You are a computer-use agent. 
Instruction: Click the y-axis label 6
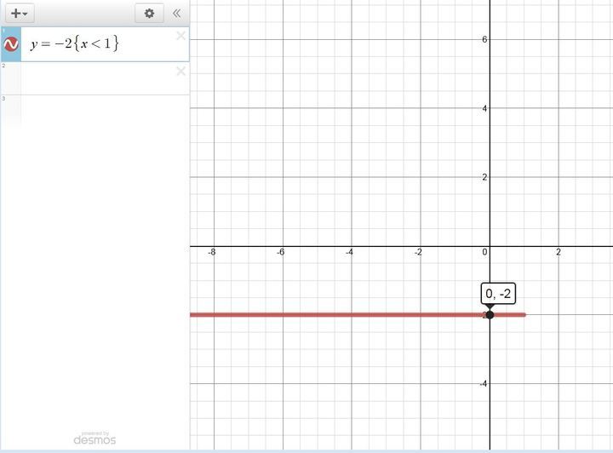coord(484,39)
